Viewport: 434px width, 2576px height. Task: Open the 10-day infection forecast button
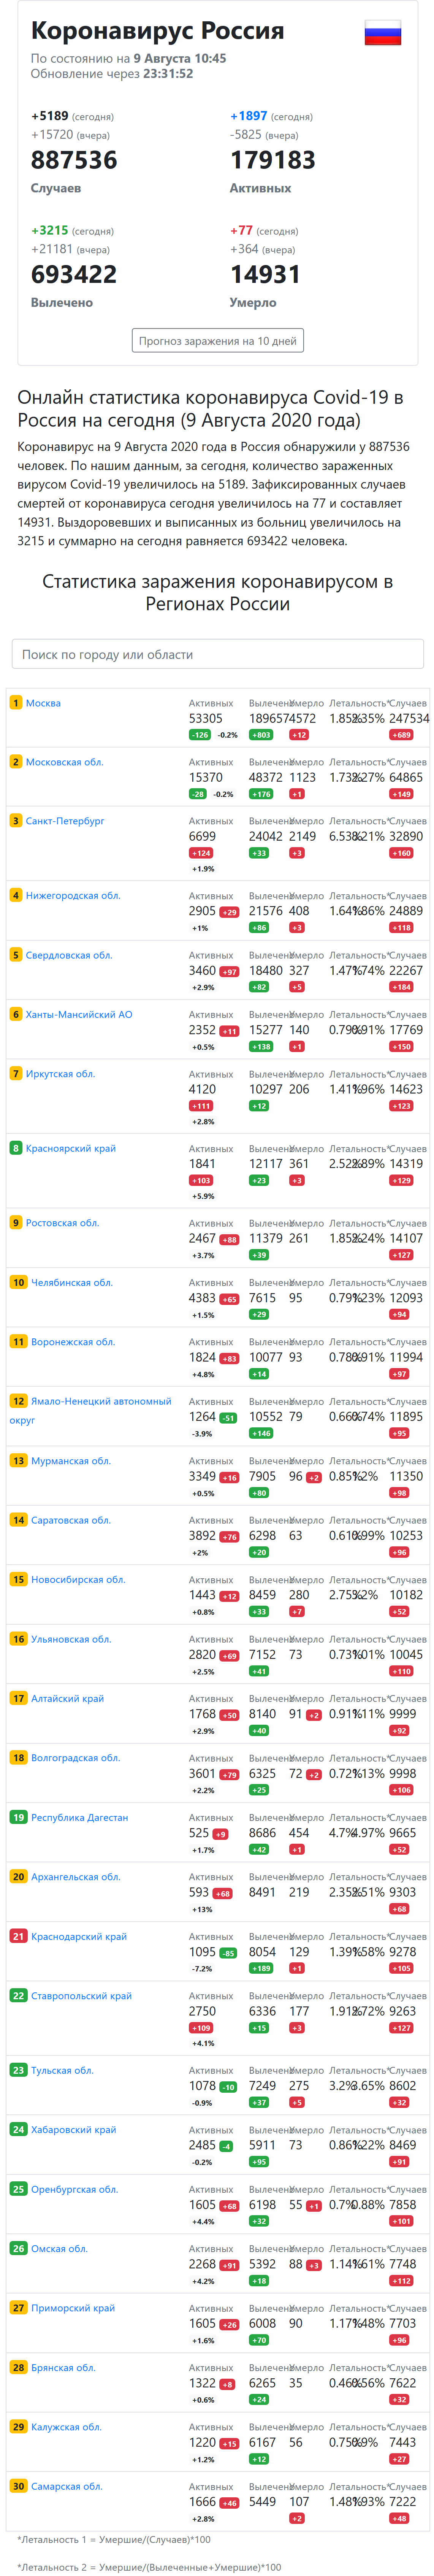tap(218, 341)
